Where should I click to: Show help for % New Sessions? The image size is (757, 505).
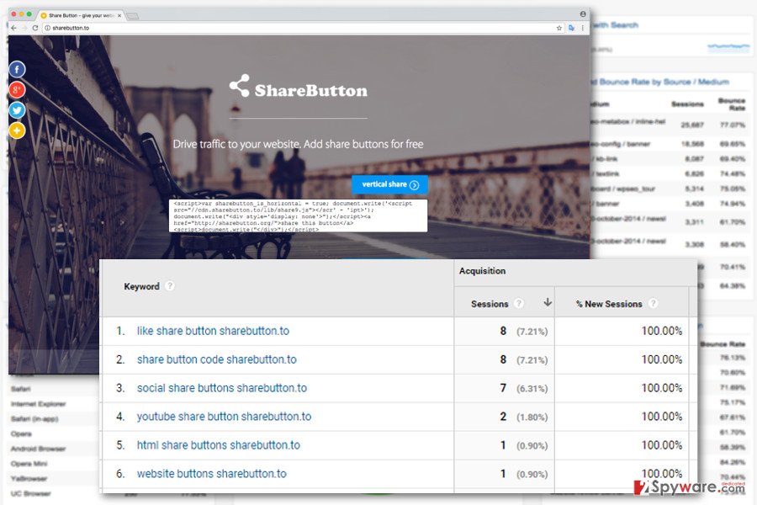[653, 303]
